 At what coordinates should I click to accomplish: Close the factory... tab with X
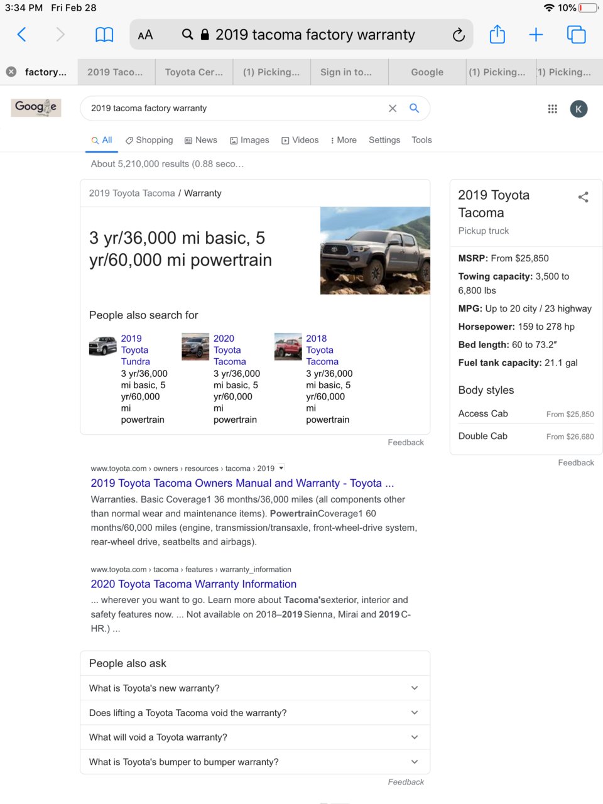[11, 72]
